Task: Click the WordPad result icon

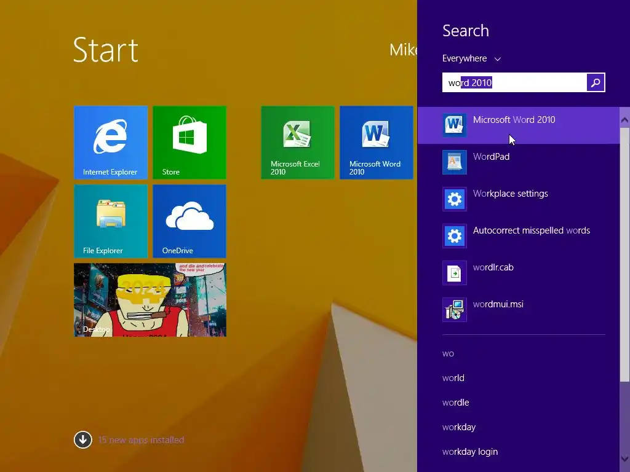Action: pos(455,162)
